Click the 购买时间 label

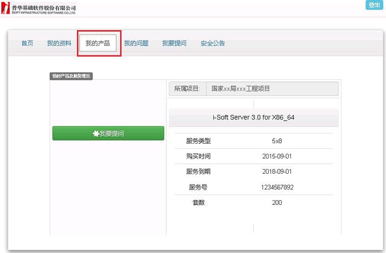[x=198, y=156]
